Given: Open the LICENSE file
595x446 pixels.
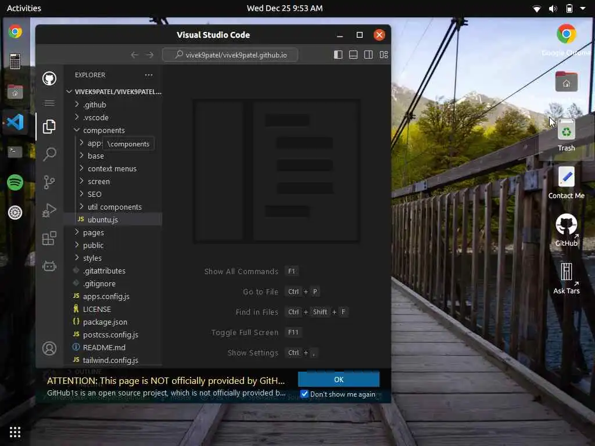Looking at the screenshot, I should pos(114,309).
